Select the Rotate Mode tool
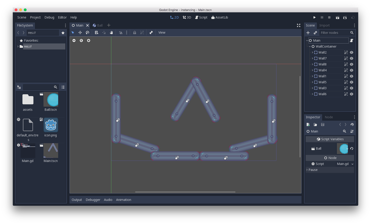 click(87, 32)
